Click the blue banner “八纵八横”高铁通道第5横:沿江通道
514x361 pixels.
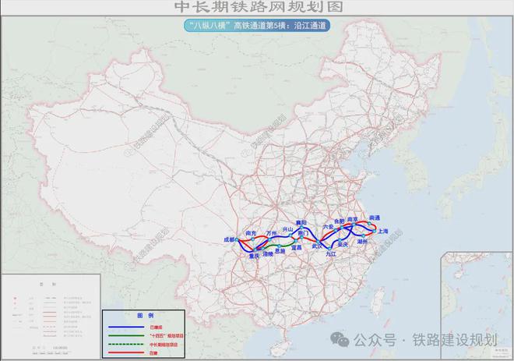pos(257,26)
